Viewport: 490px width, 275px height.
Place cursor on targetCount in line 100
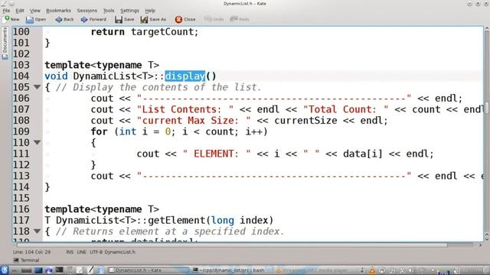[162, 32]
